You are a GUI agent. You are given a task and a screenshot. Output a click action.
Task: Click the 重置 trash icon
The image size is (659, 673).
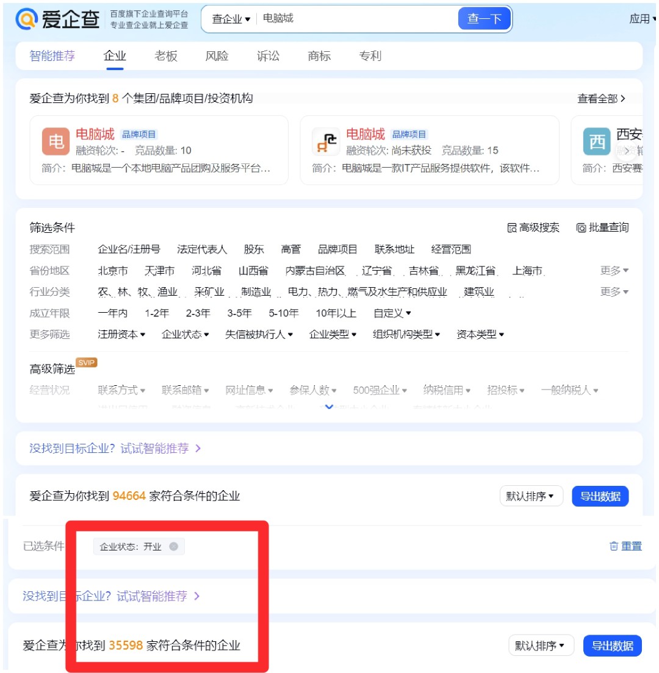click(x=614, y=546)
